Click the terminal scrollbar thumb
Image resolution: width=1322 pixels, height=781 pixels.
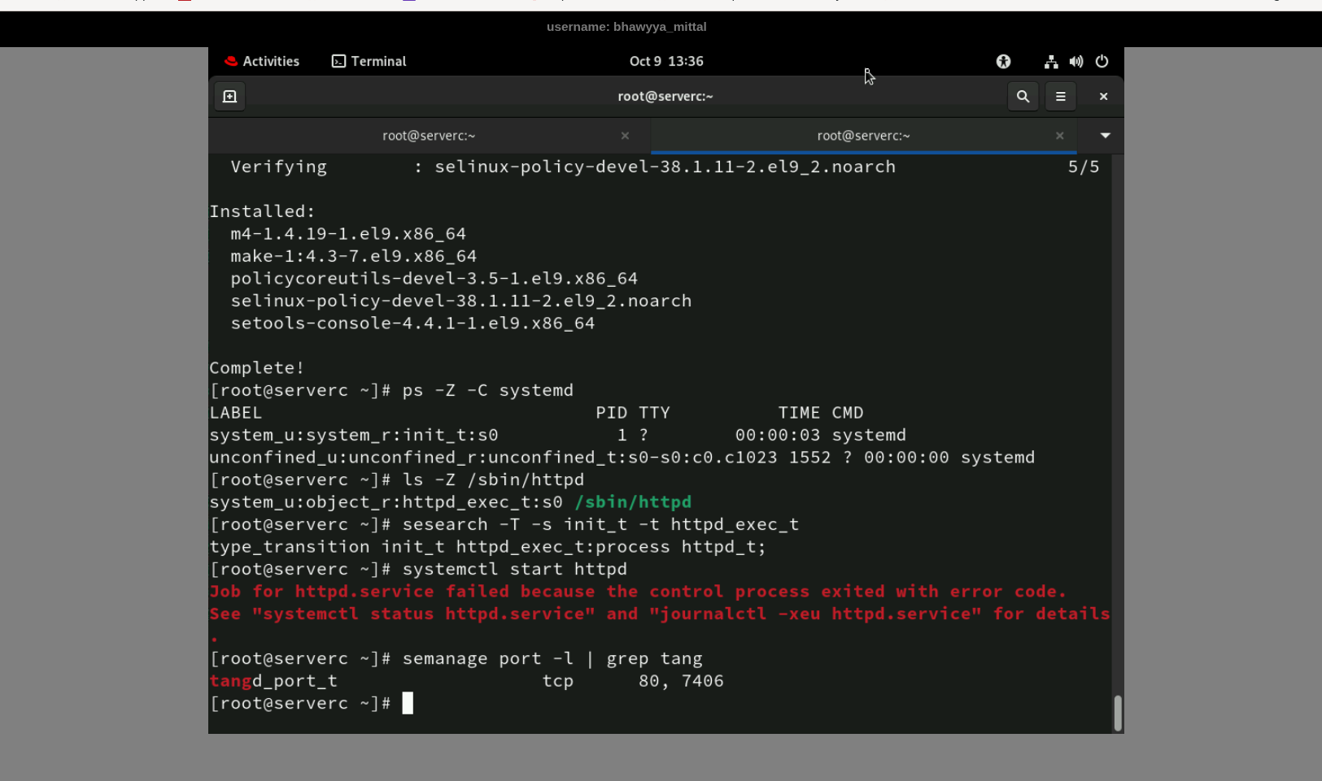point(1118,713)
